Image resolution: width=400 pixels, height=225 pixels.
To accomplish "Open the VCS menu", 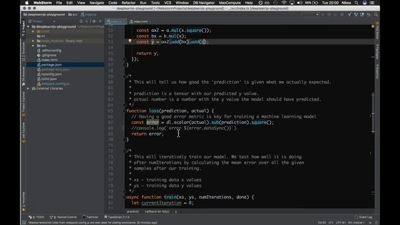I will pos(167,2).
